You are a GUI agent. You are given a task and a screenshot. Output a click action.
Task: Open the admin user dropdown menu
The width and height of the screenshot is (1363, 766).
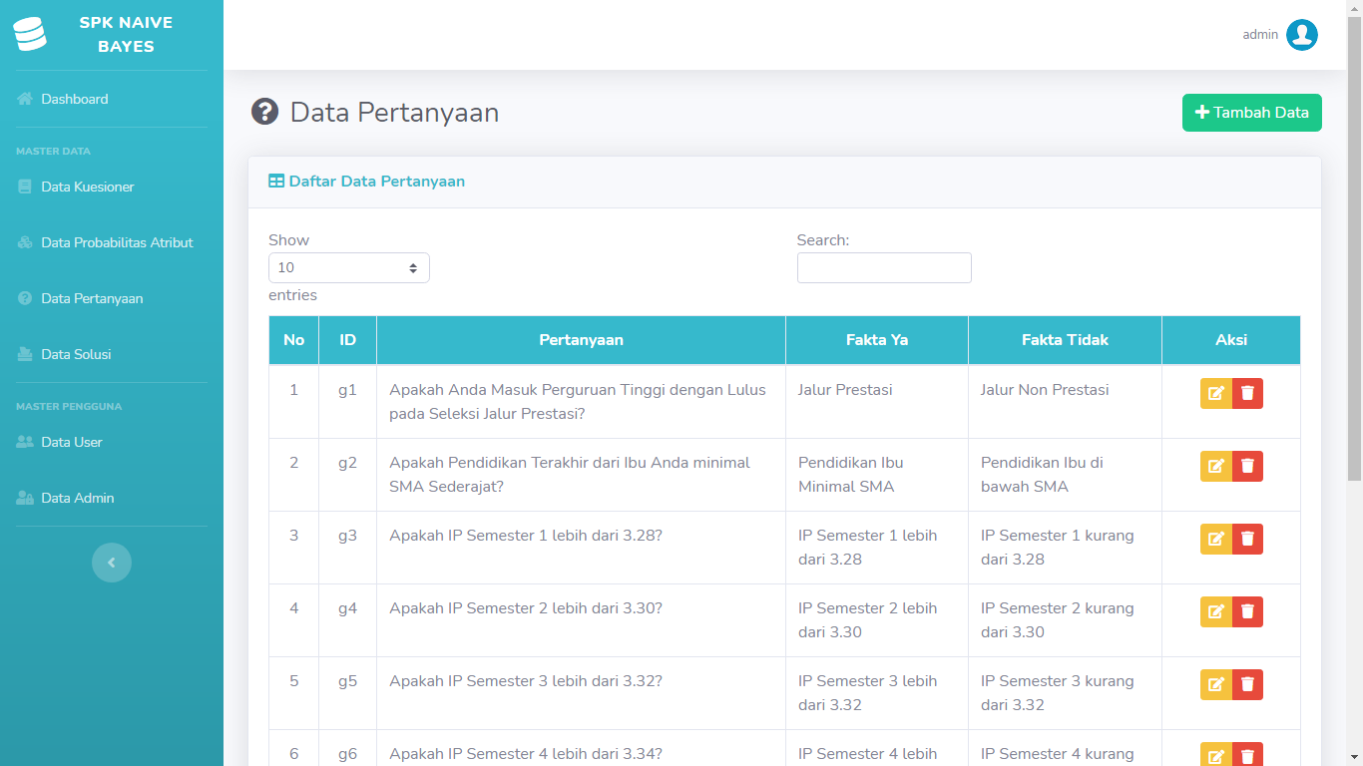(x=1280, y=35)
